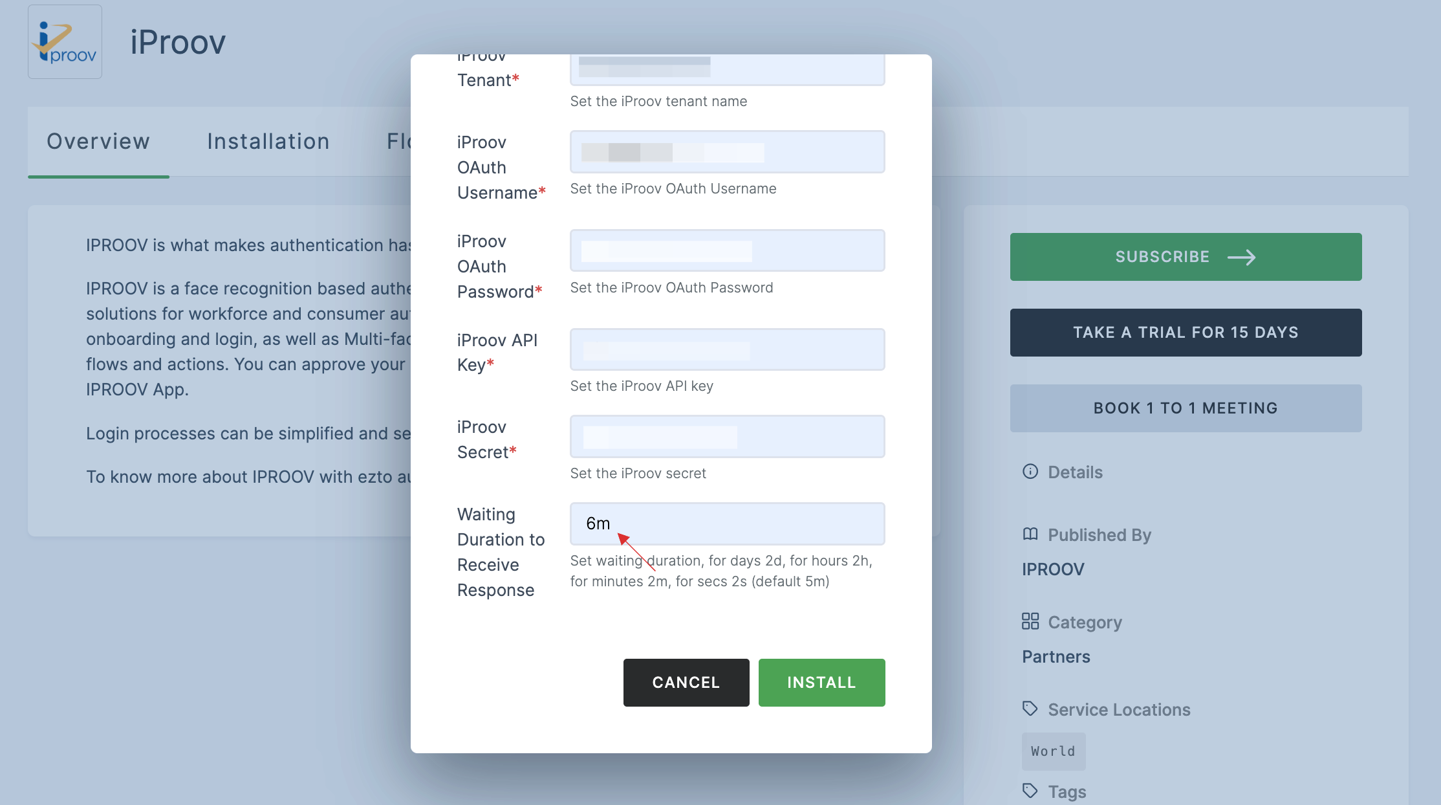Click the INSTALL button
Viewport: 1441px width, 805px height.
821,681
